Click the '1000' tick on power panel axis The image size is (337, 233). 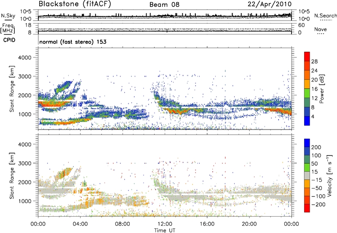(x=24, y=114)
